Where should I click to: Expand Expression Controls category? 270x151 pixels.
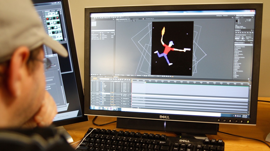[x=234, y=57]
